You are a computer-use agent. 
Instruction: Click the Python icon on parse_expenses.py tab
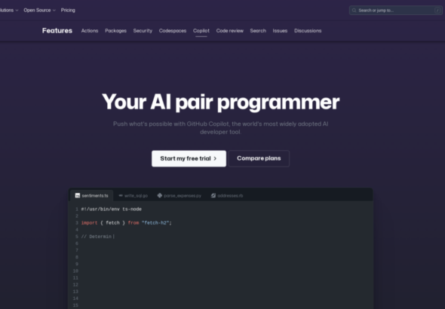tap(160, 196)
